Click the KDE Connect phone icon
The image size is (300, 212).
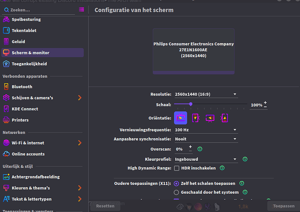6,109
